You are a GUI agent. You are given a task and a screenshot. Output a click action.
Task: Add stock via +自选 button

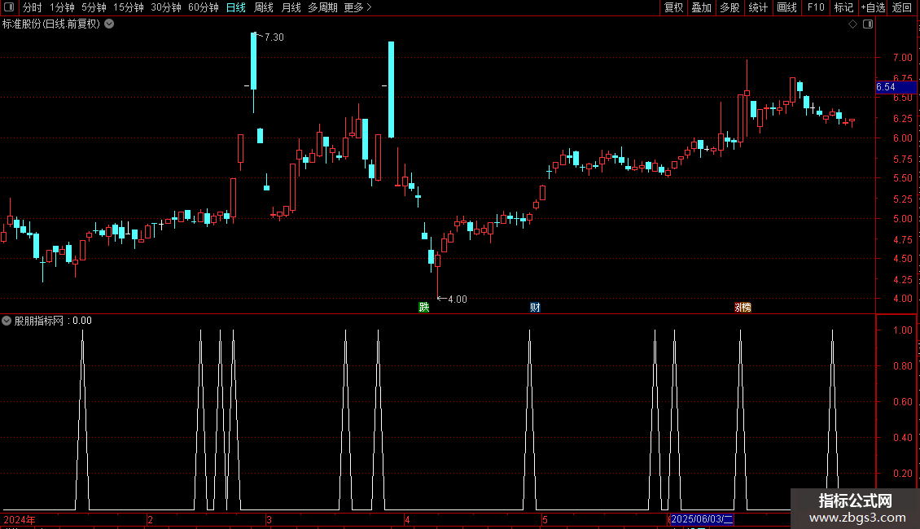(873, 7)
